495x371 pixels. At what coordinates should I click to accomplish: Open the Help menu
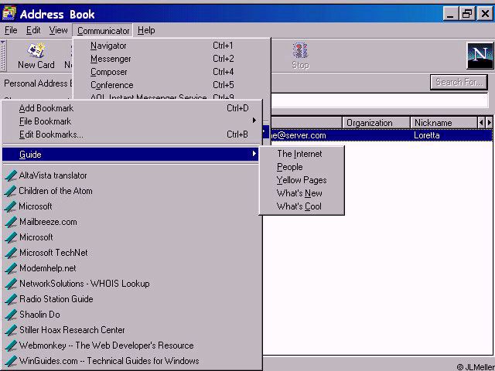[x=146, y=30]
